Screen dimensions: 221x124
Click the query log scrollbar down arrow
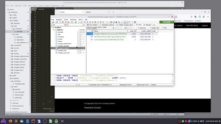pyautogui.click(x=173, y=82)
